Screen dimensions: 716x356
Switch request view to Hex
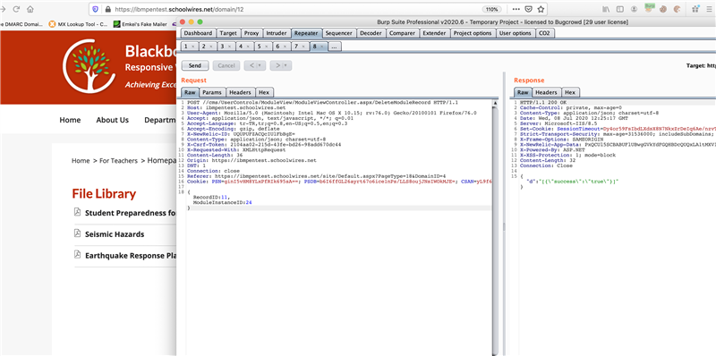pos(264,92)
